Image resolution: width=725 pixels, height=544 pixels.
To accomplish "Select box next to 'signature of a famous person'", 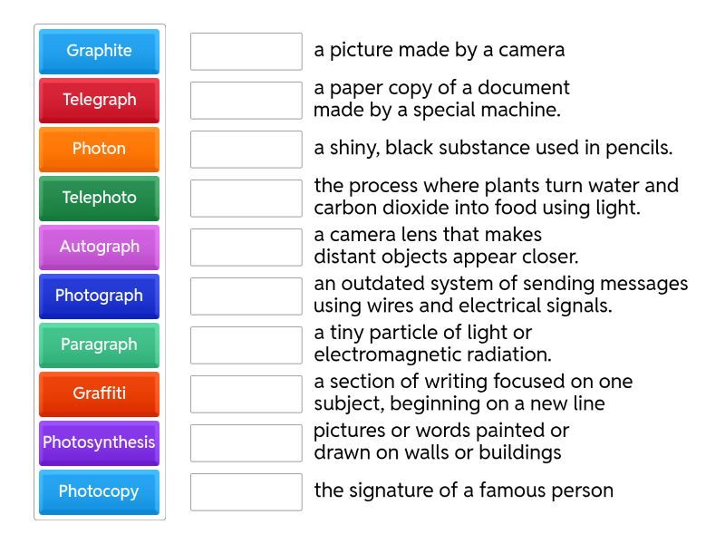I will 246,491.
